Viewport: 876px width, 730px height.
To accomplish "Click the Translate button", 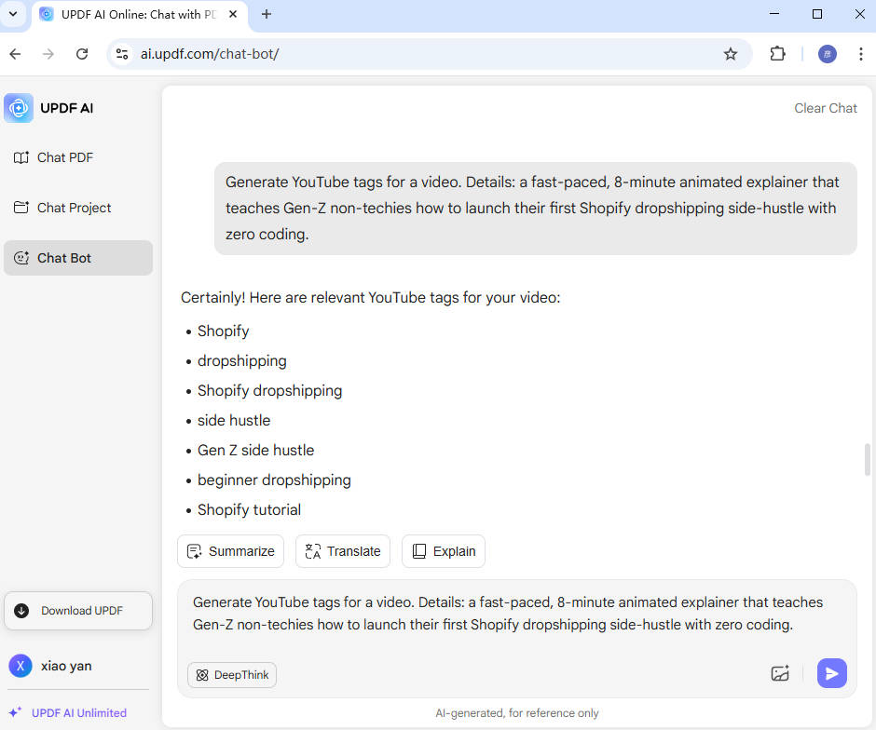I will point(342,551).
